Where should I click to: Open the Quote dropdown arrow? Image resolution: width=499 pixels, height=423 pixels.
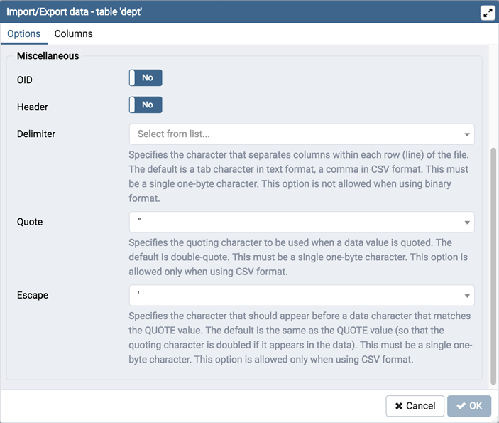click(467, 223)
